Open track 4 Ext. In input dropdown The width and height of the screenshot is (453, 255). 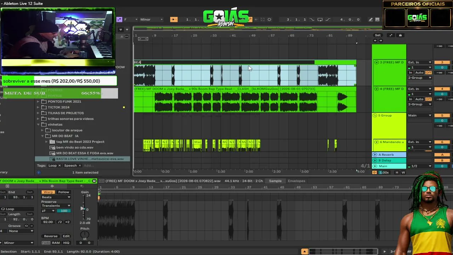click(420, 89)
